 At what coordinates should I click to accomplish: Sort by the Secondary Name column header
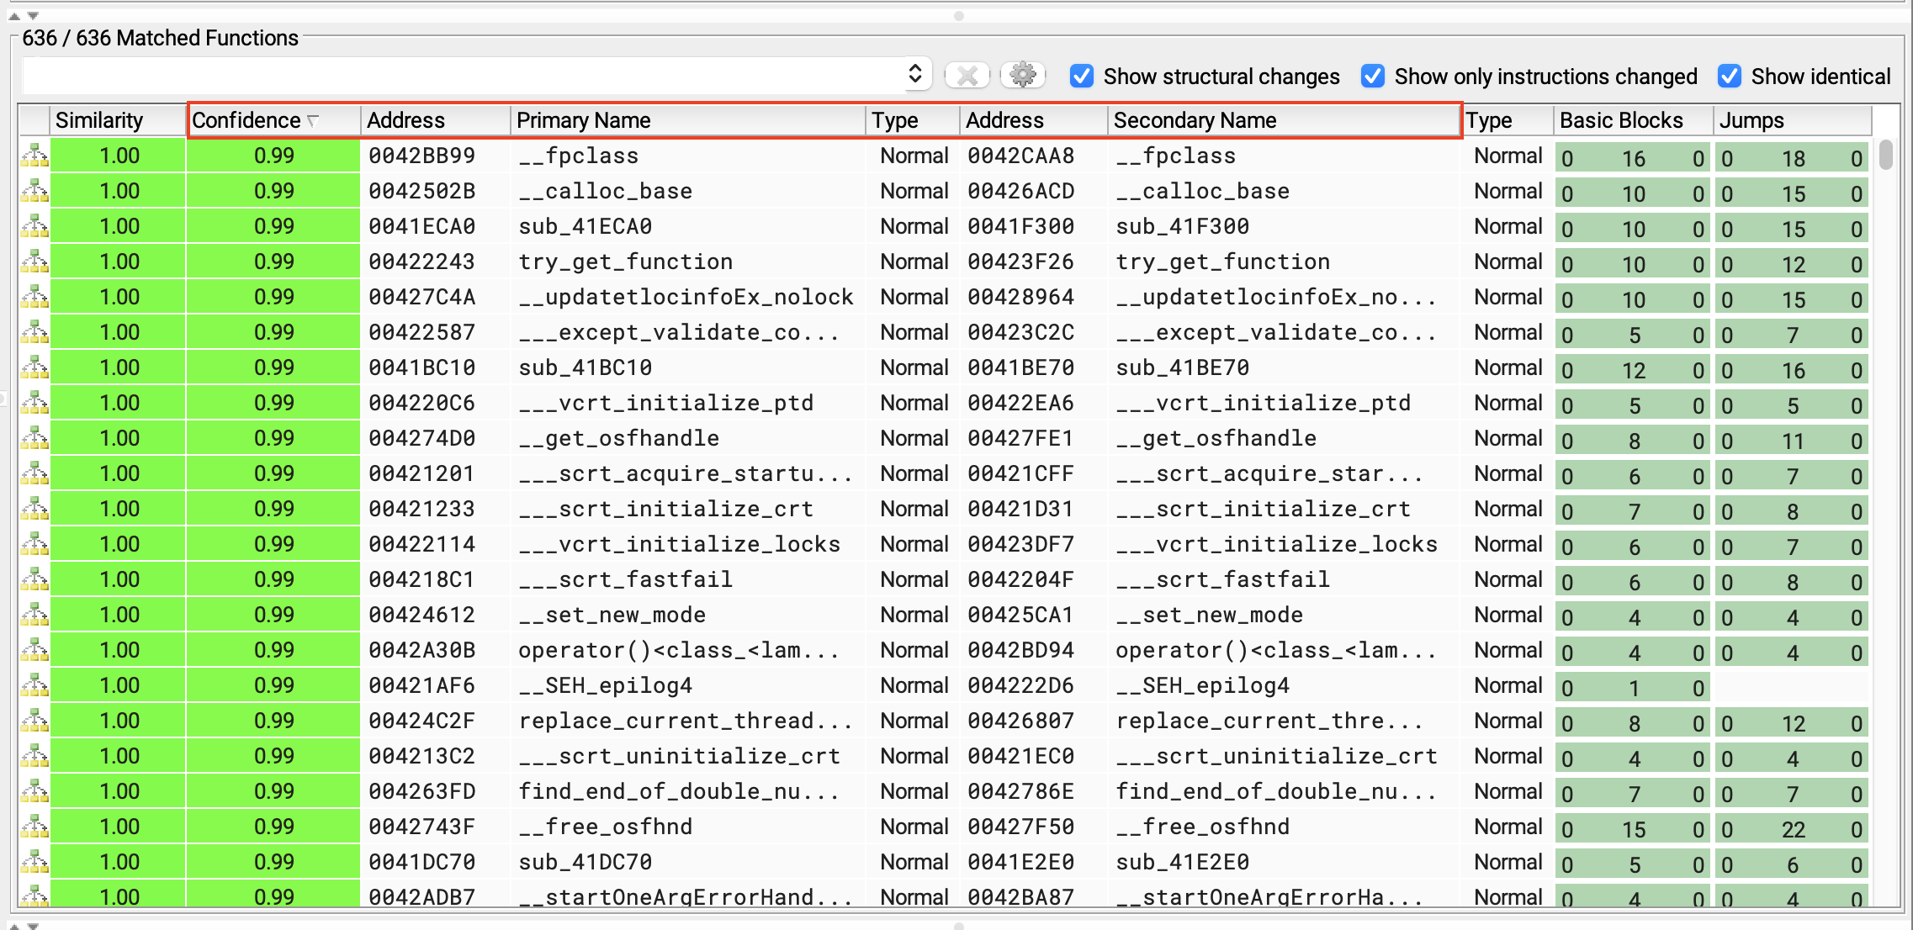click(1284, 120)
